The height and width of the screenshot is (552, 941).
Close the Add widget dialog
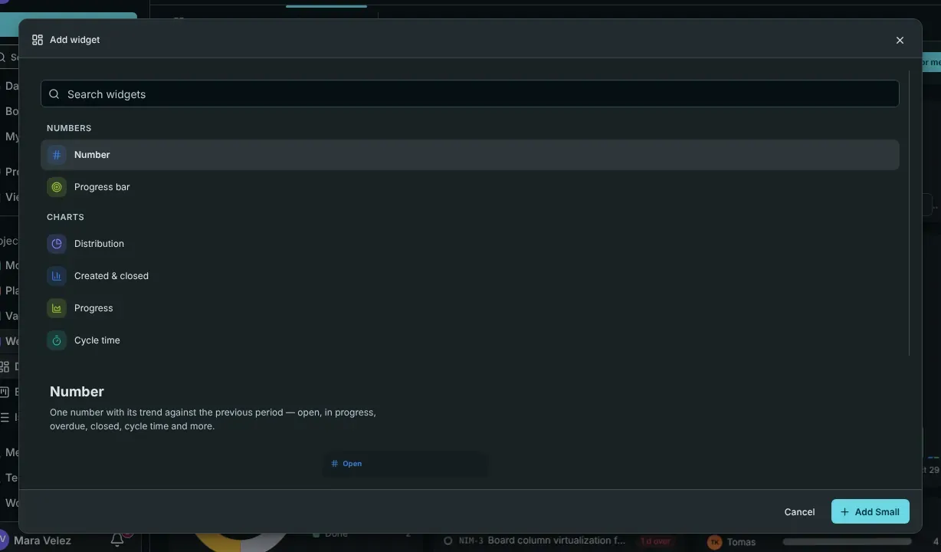[x=900, y=40]
